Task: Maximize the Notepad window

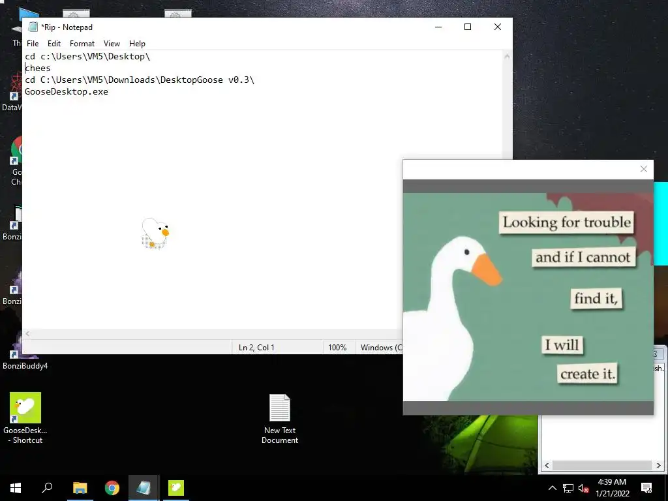Action: pyautogui.click(x=467, y=27)
